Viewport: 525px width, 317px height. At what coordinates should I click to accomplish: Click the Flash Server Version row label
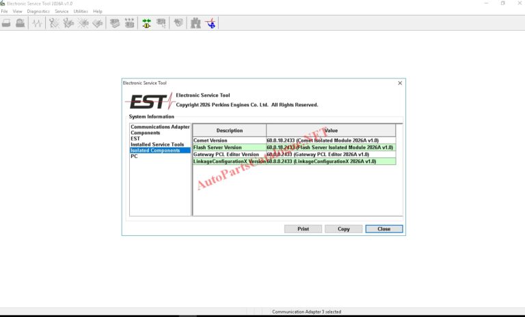click(217, 147)
